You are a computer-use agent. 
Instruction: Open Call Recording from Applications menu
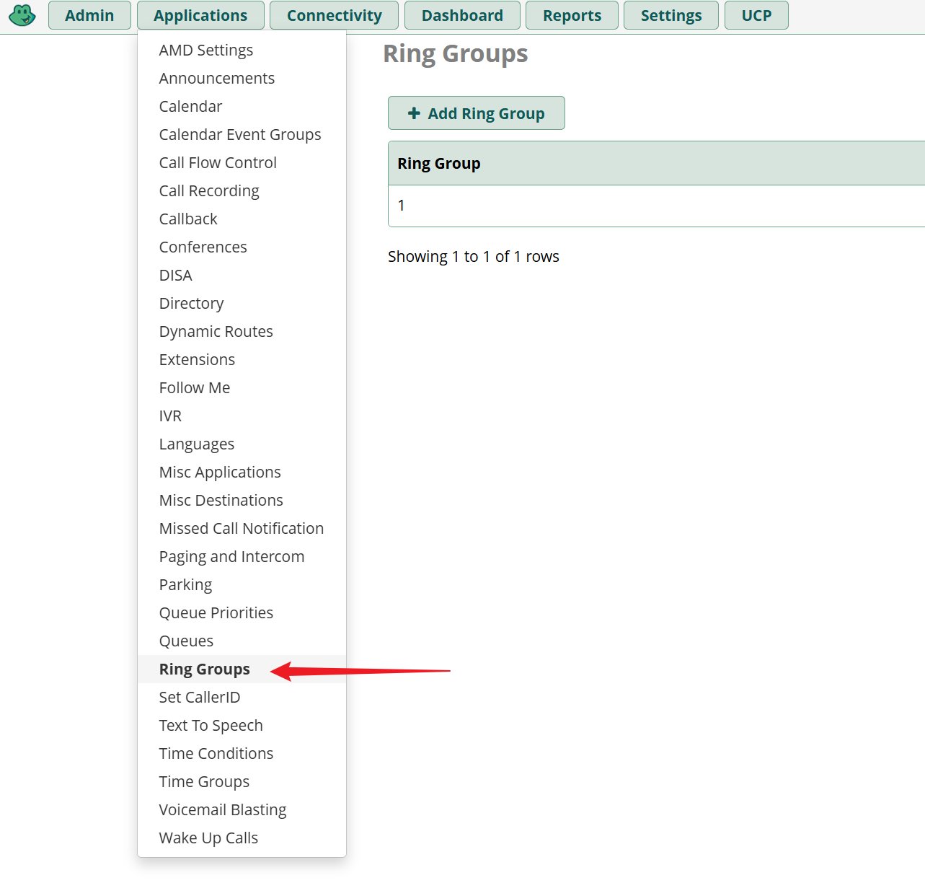[209, 190]
